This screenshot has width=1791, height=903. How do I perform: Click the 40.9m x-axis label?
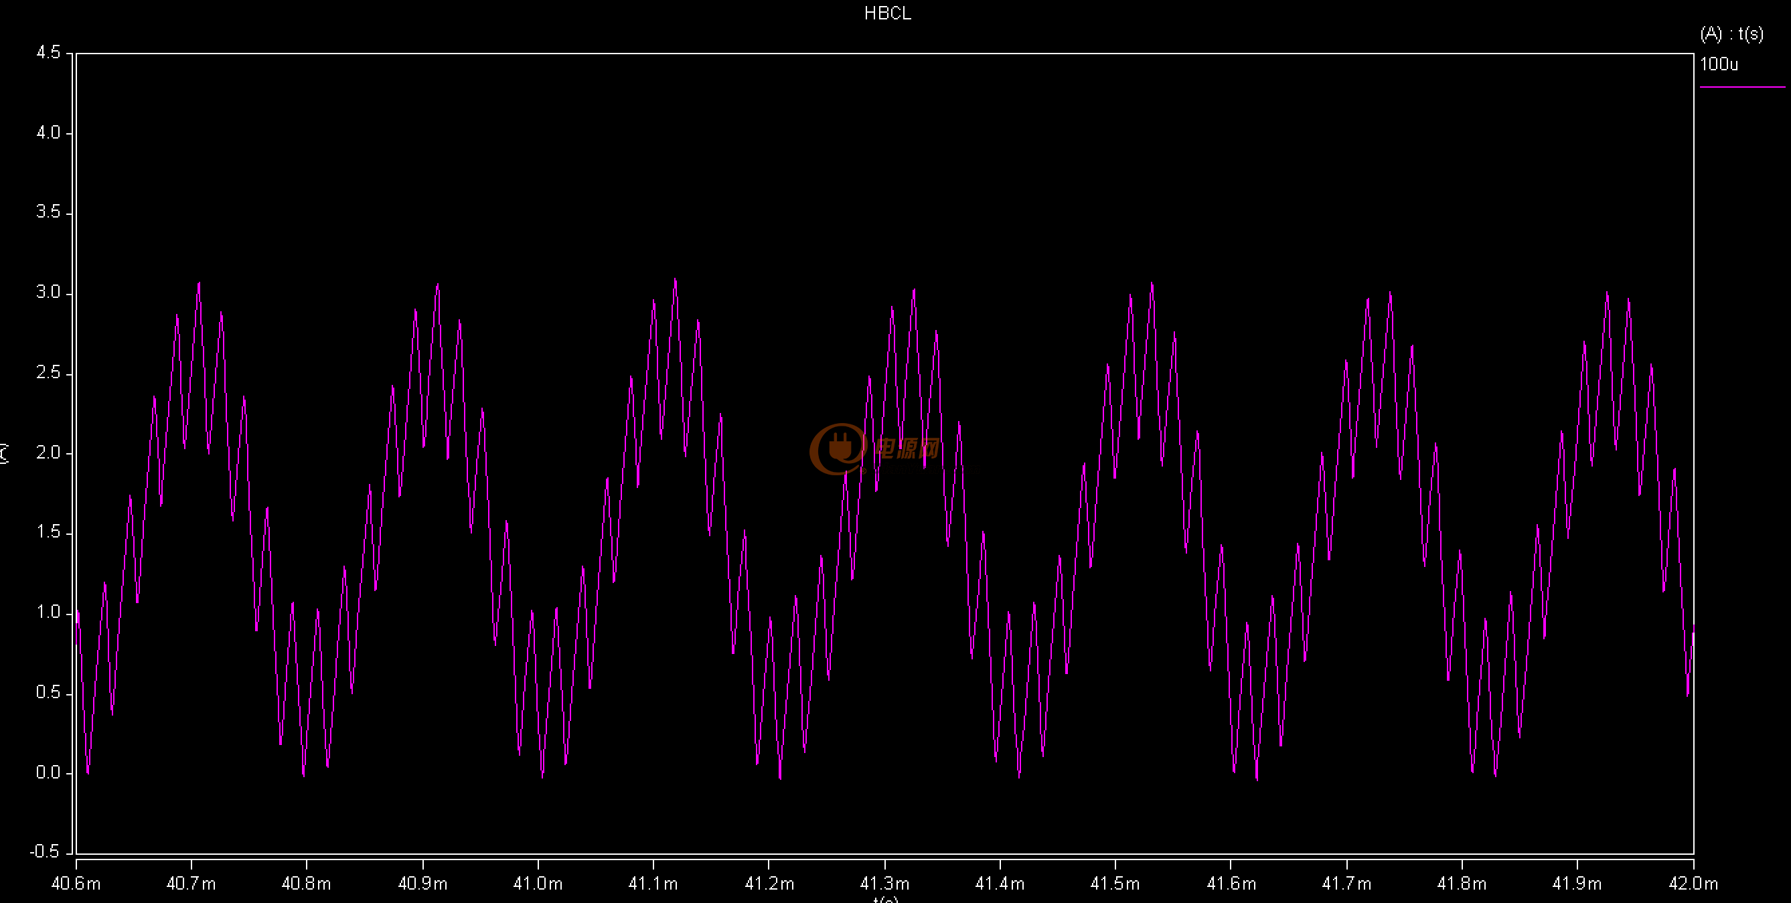point(422,884)
